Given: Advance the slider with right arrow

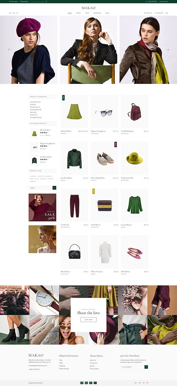Looking at the screenshot, I should 167,49.
